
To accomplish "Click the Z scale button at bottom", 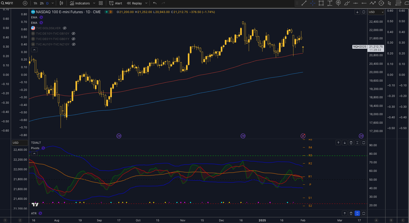I will (x=20, y=220).
